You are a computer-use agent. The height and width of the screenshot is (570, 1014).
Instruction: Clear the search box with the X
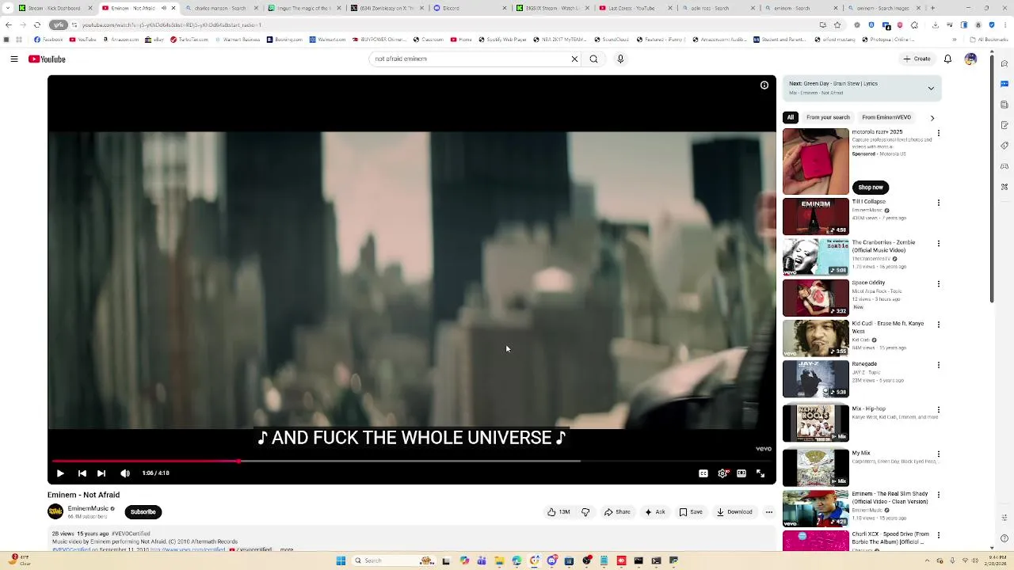pos(574,59)
